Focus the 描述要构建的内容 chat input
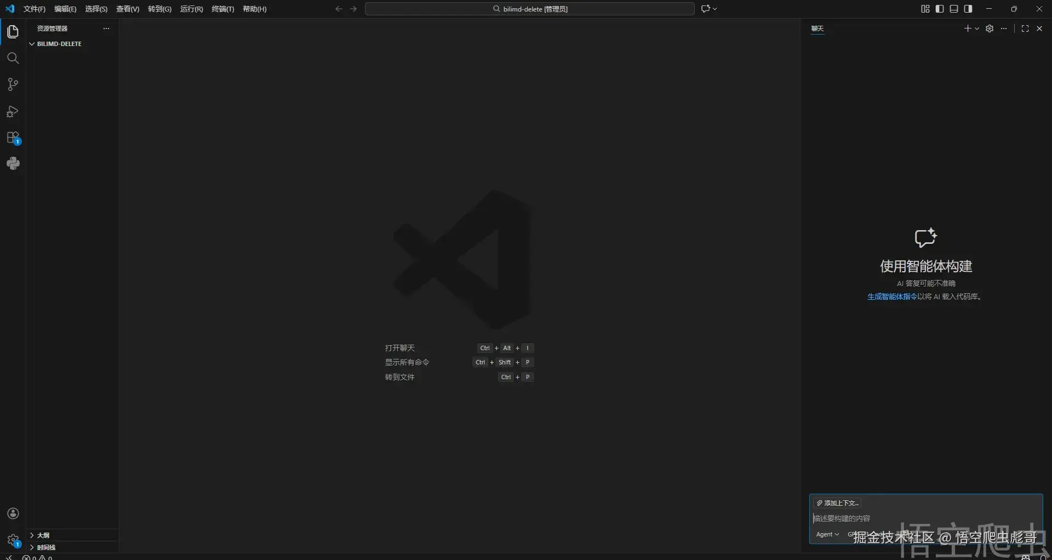The image size is (1052, 560). click(x=925, y=518)
